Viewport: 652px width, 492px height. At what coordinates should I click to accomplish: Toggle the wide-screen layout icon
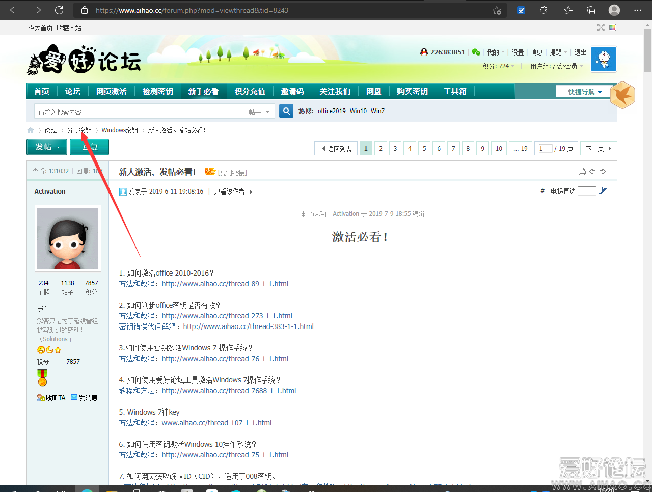coord(601,28)
